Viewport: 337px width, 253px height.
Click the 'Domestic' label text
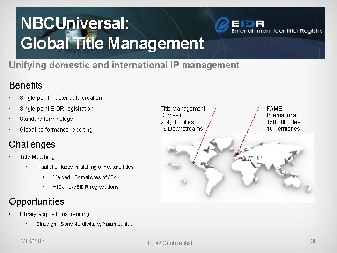click(172, 115)
